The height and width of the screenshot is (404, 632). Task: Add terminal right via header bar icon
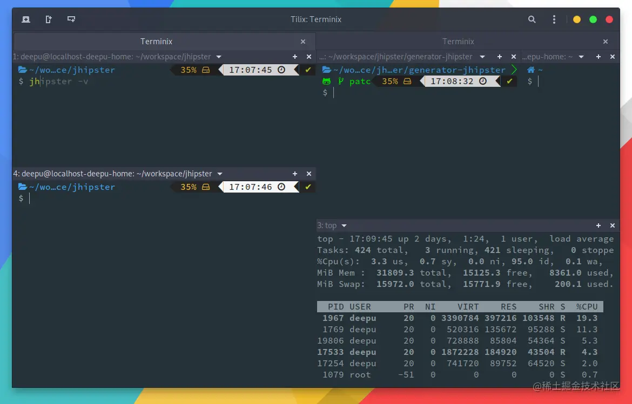coord(49,19)
